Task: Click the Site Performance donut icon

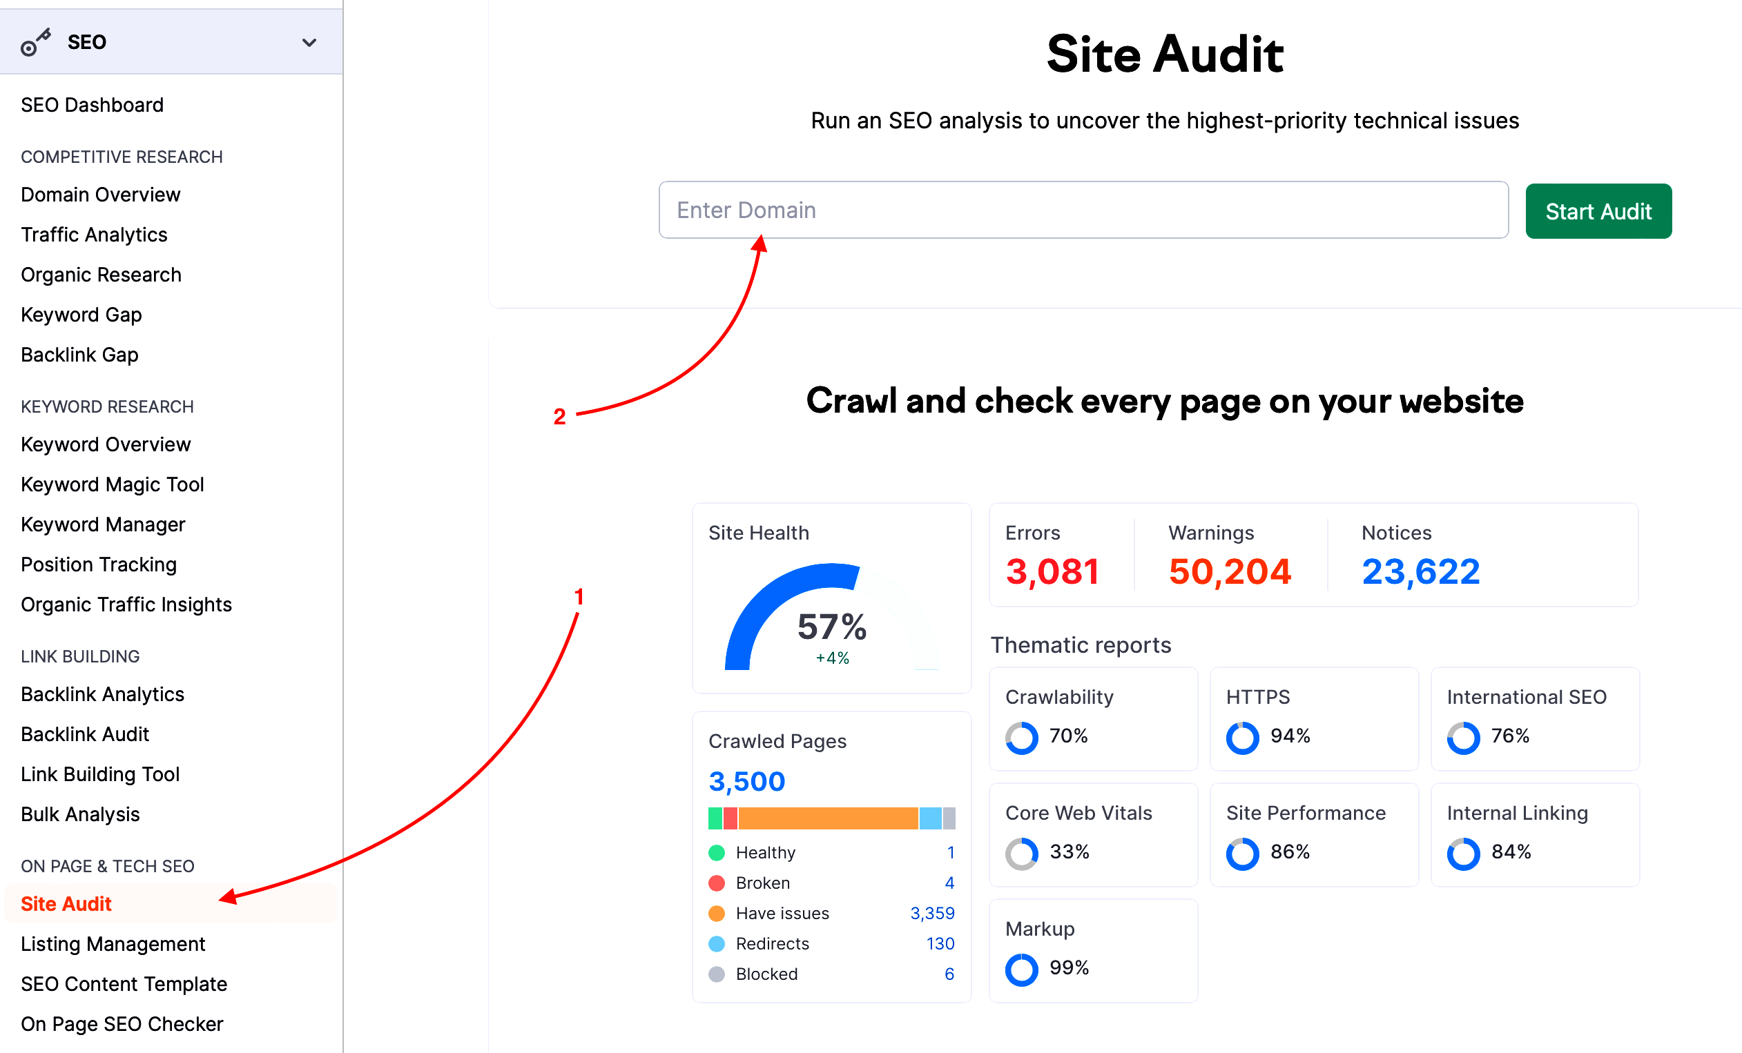Action: tap(1242, 854)
